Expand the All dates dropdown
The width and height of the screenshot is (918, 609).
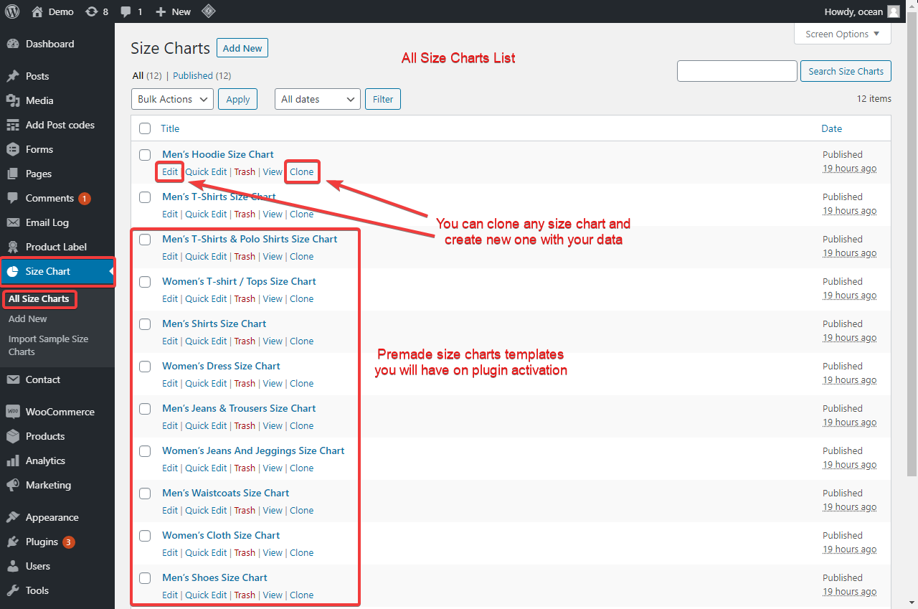[317, 98]
